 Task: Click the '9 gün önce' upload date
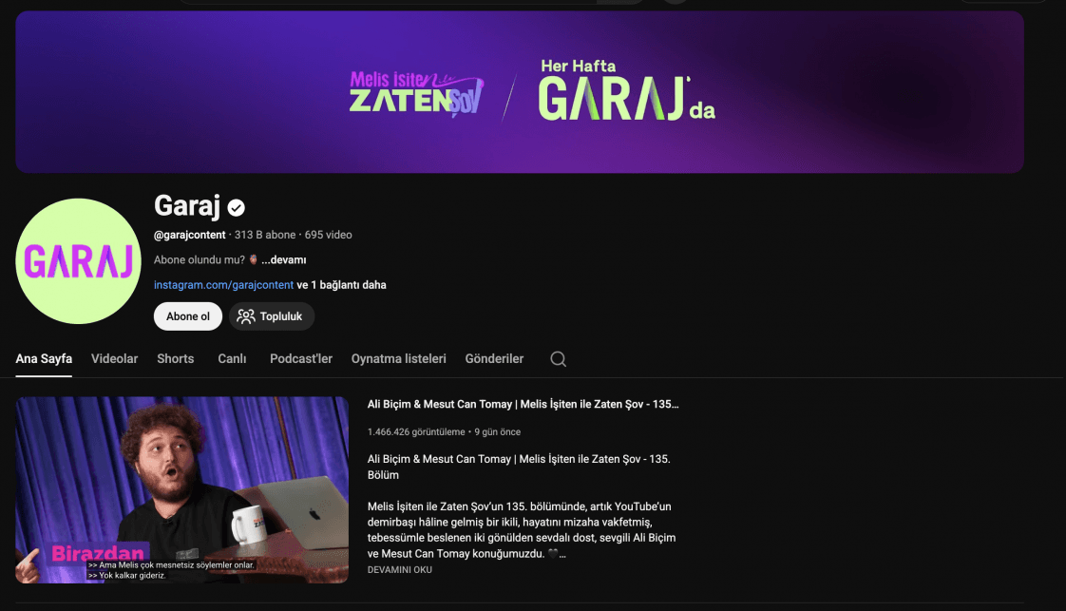pyautogui.click(x=498, y=431)
